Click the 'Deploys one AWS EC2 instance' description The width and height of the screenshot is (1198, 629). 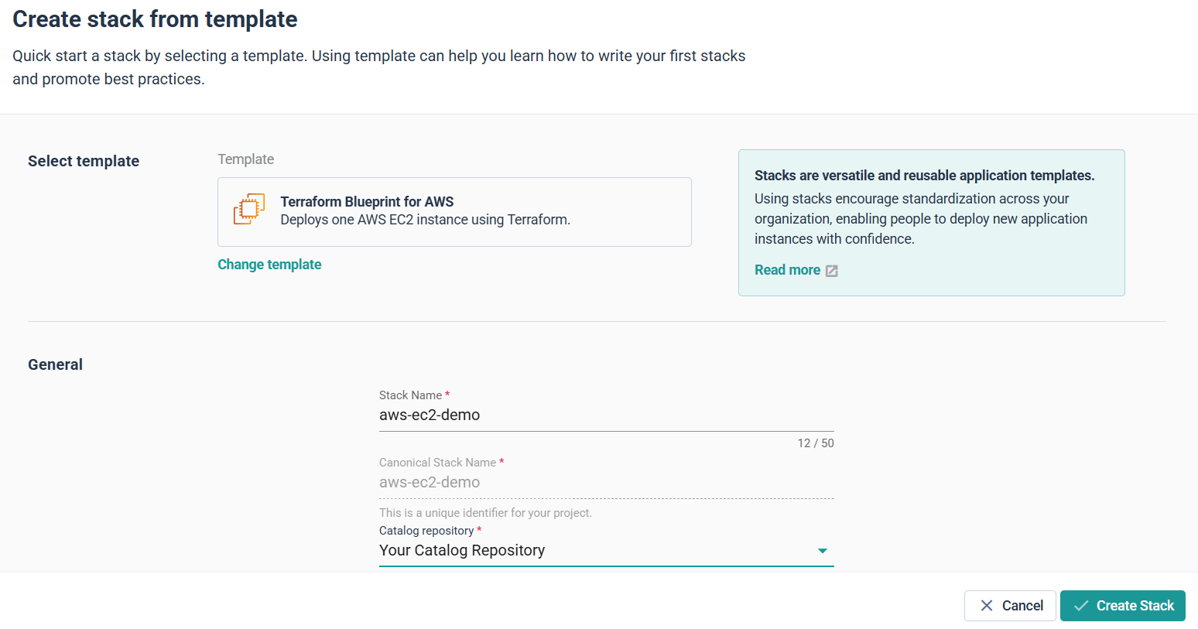click(425, 220)
